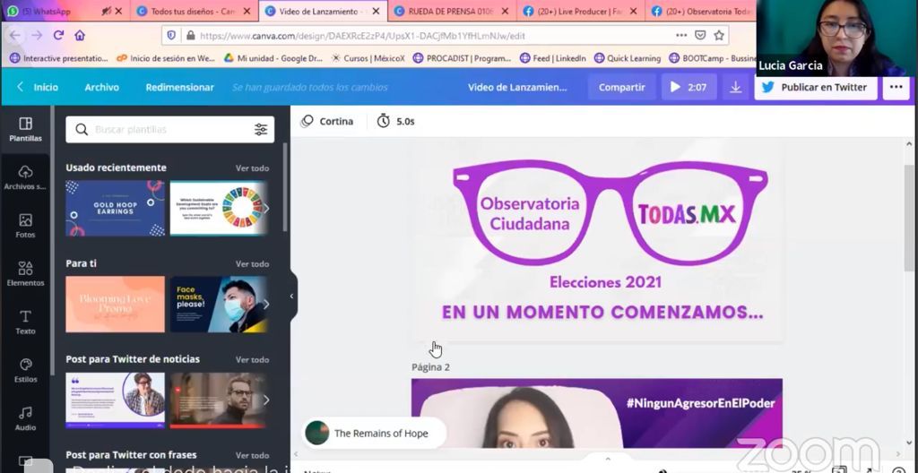Play the 2:07 video preview
Viewport: 918px width, 473px height.
(688, 87)
